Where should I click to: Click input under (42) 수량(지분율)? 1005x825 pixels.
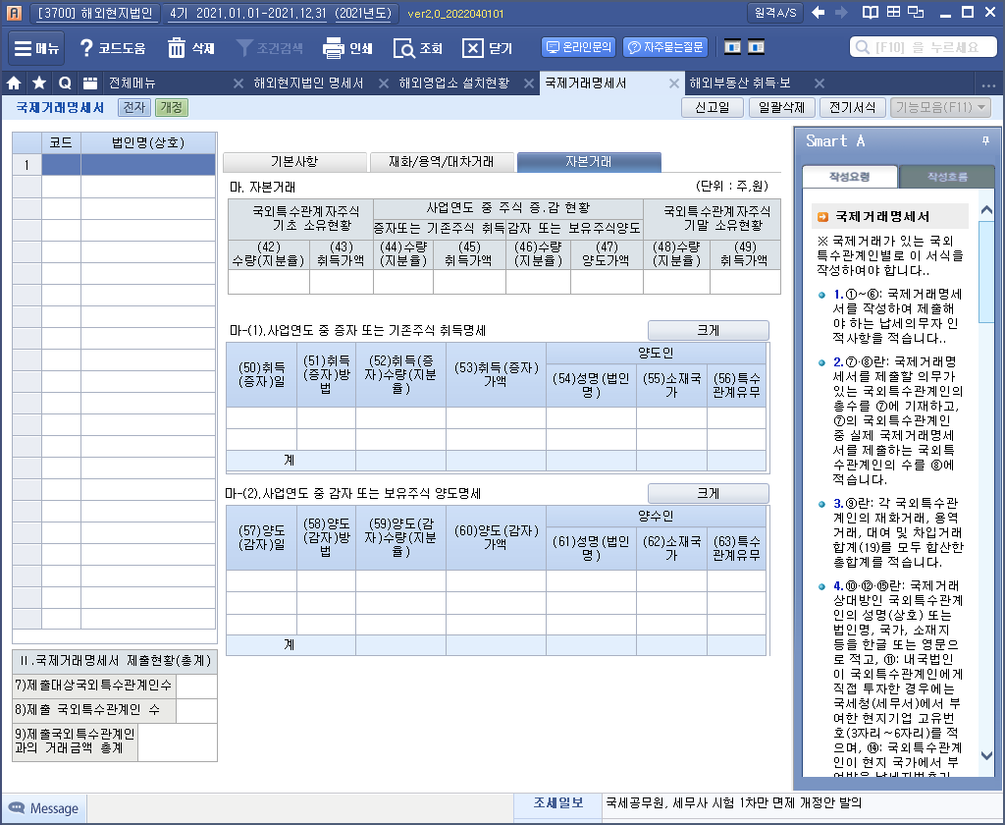[269, 282]
